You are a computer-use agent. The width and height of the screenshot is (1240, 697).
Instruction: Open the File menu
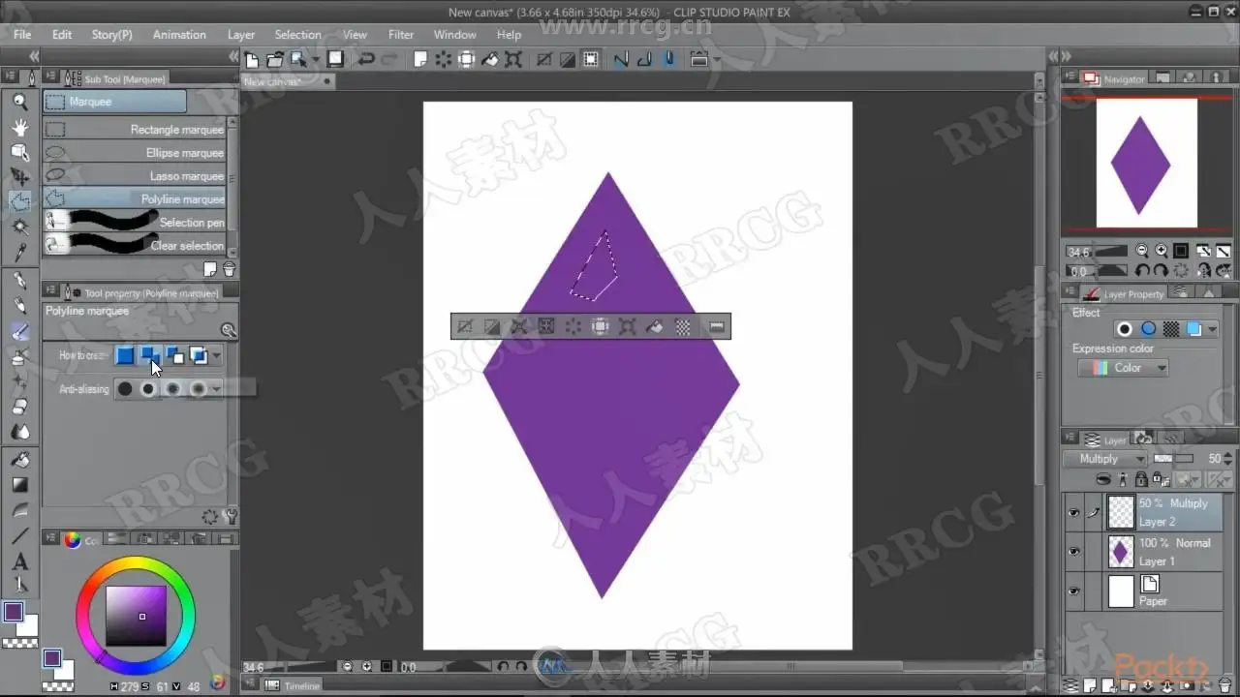point(22,35)
